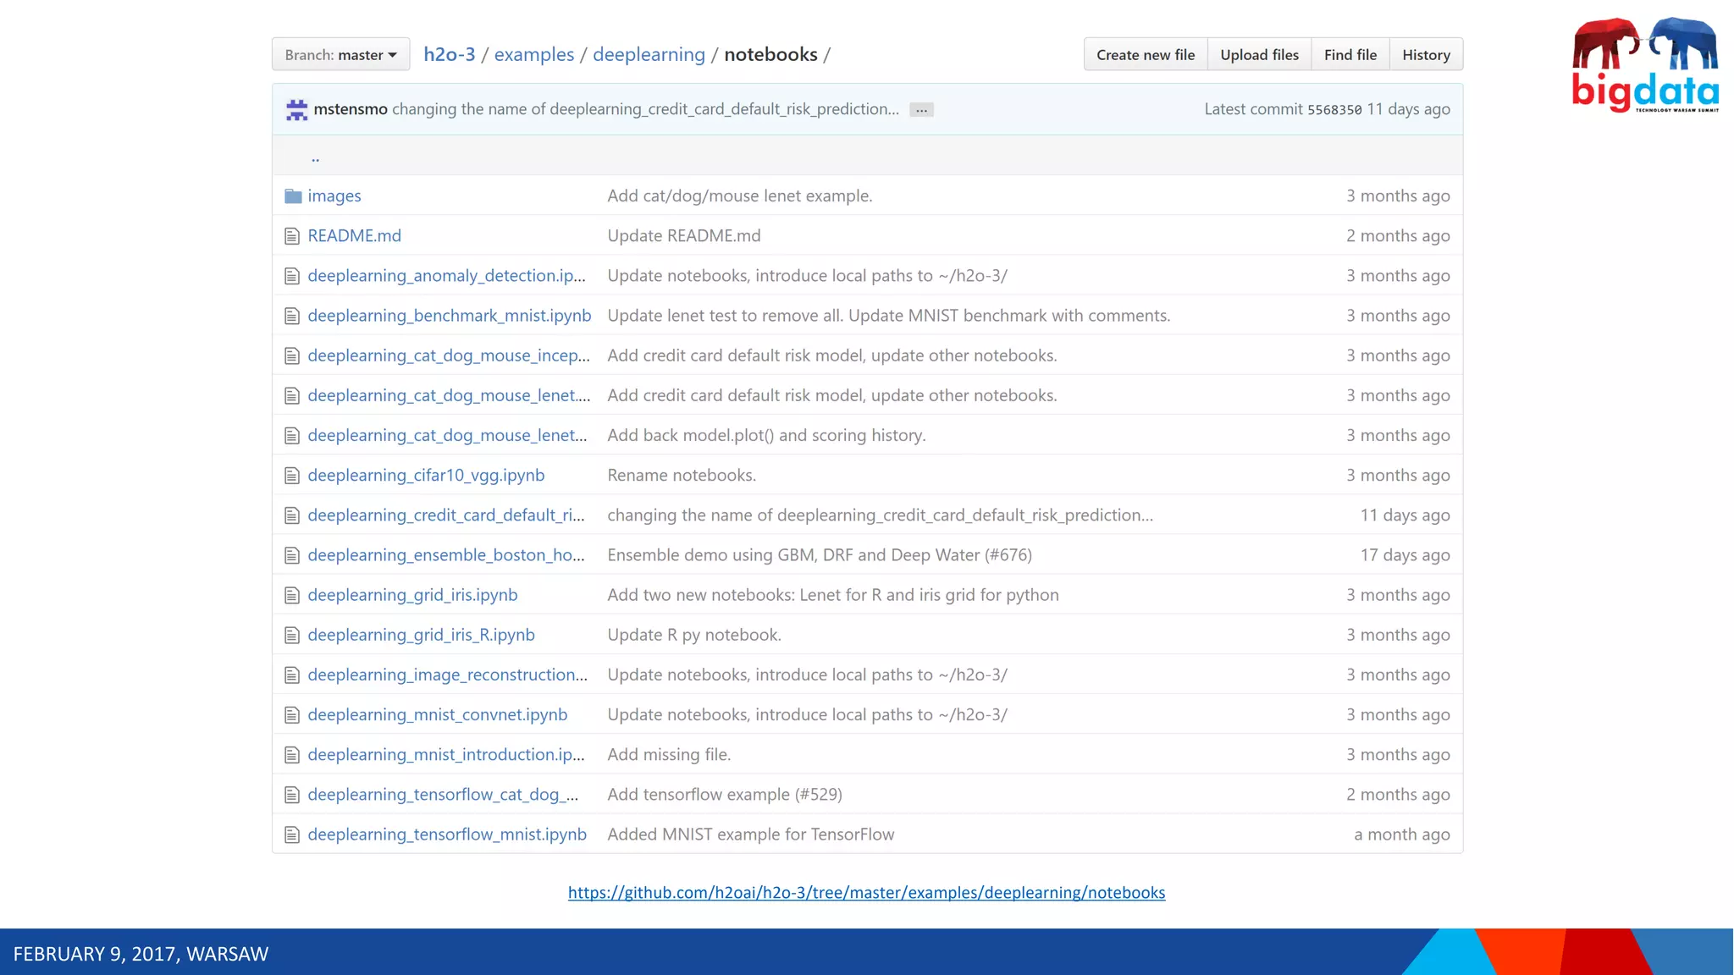This screenshot has width=1734, height=975.
Task: Click mstensmo's avatar icon
Action: [x=296, y=109]
